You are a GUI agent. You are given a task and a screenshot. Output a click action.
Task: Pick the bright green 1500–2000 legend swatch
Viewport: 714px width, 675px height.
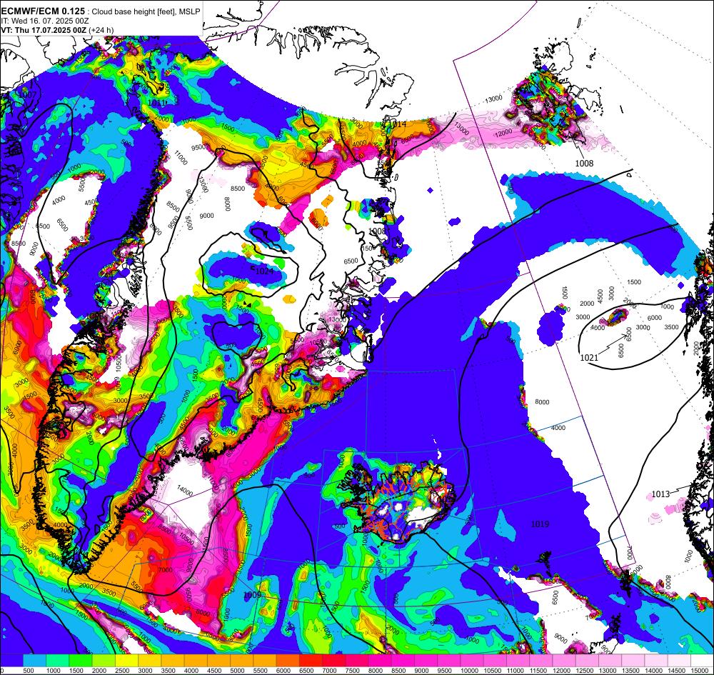click(x=81, y=661)
